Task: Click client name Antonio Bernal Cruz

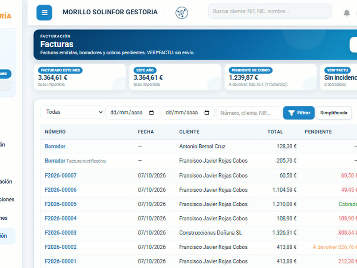Action: coord(202,147)
